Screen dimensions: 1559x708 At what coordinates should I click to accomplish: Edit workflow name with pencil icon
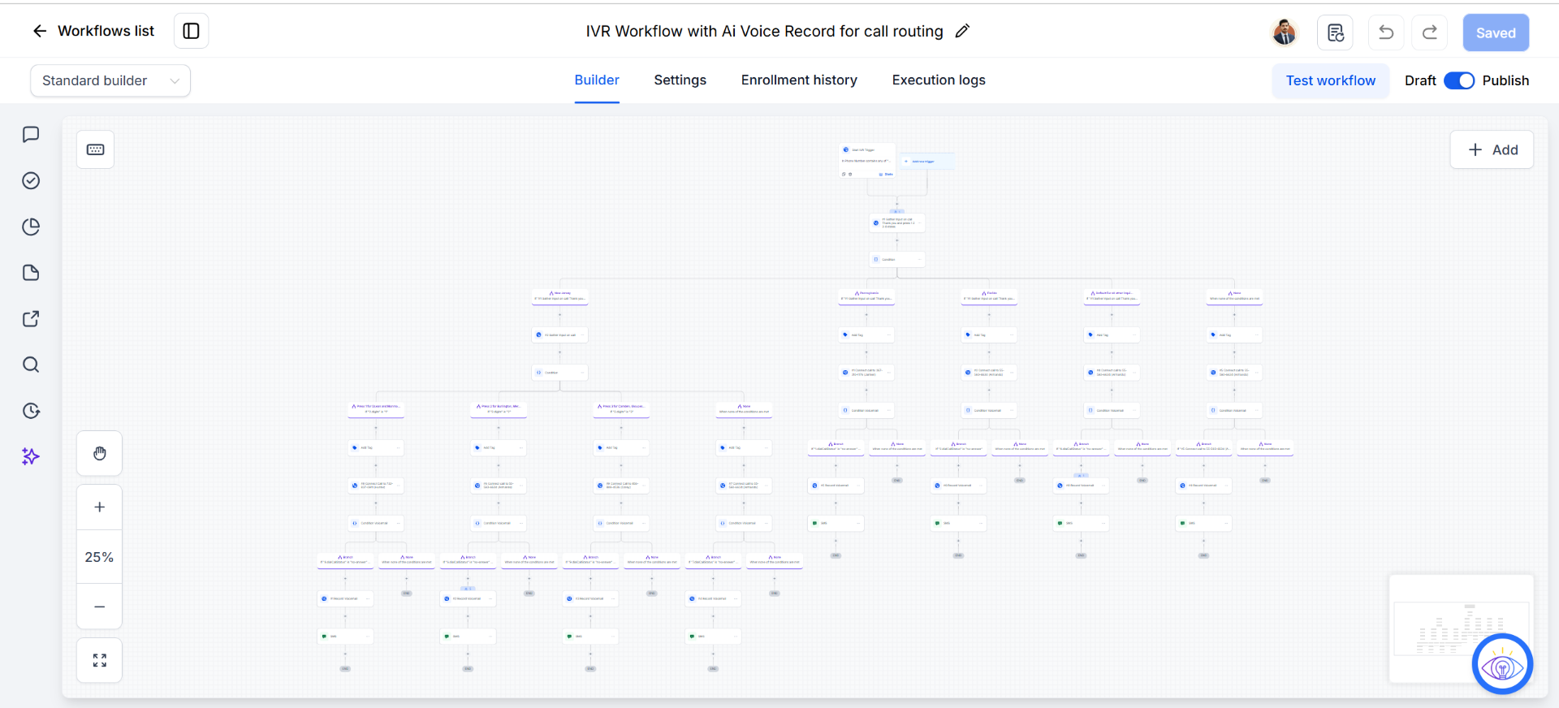click(x=962, y=31)
